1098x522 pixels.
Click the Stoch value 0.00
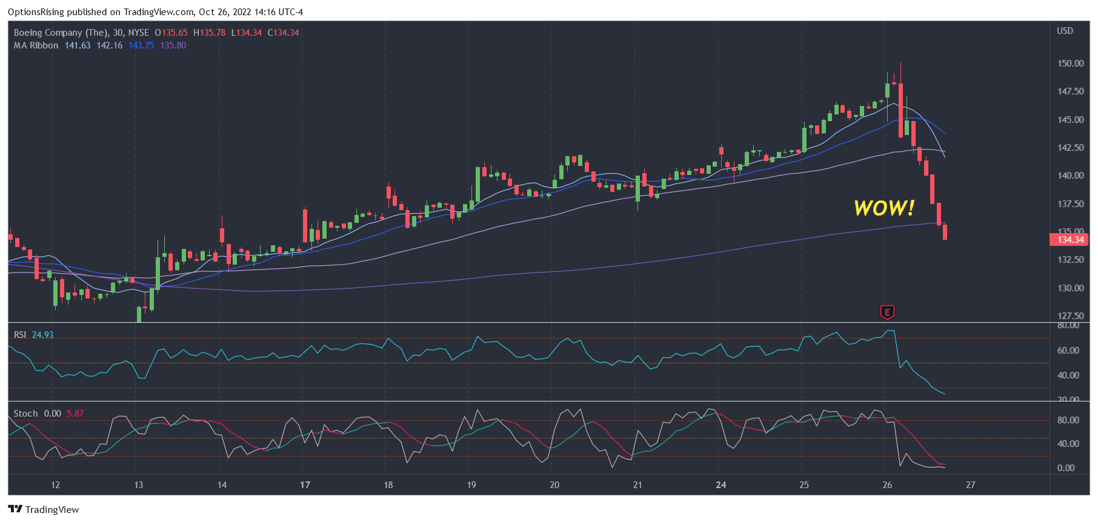(53, 414)
